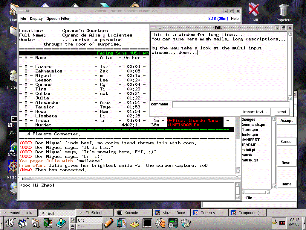Open the File menu in Ymusk
Screen dimensions: 306x230
click(x=23, y=19)
